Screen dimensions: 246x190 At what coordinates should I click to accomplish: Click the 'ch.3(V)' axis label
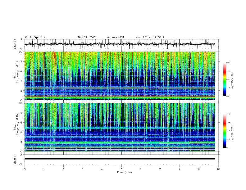pyautogui.click(x=15, y=159)
